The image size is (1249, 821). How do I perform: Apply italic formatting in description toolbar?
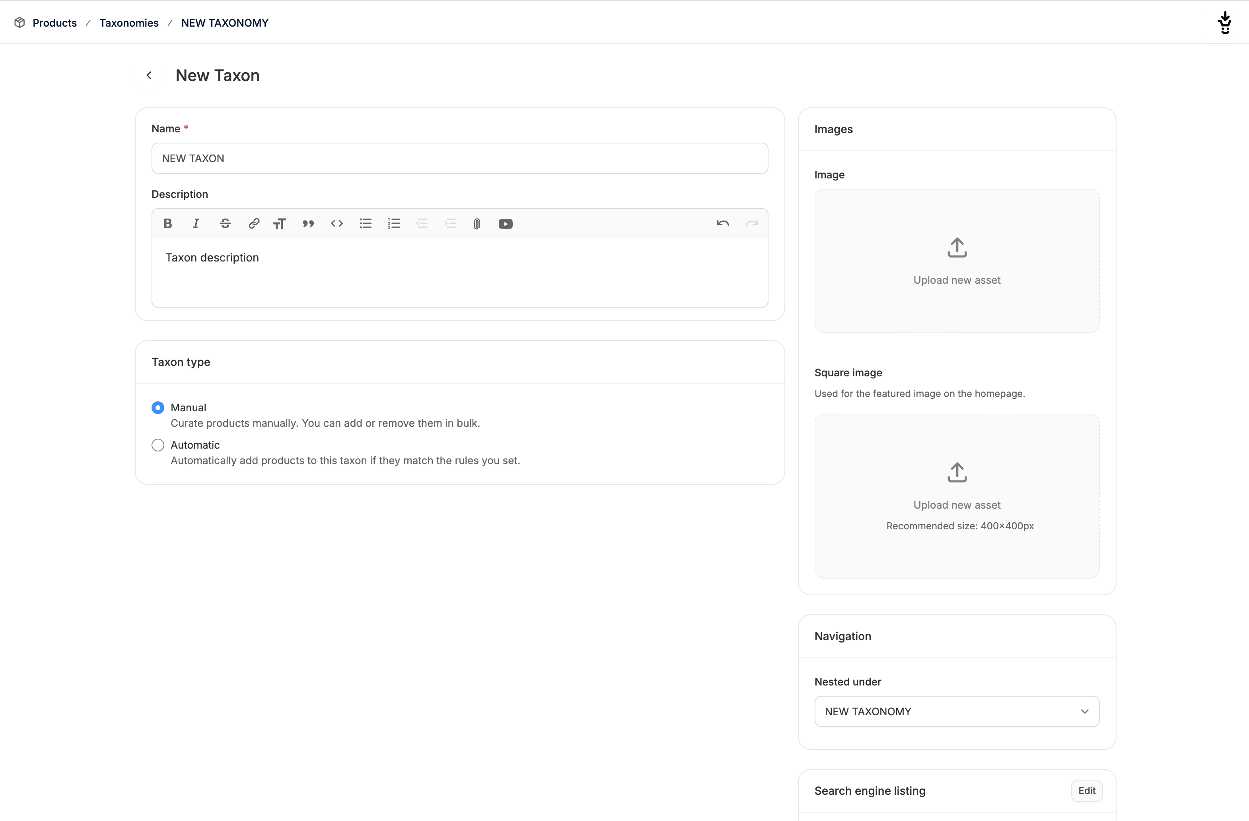pos(196,224)
